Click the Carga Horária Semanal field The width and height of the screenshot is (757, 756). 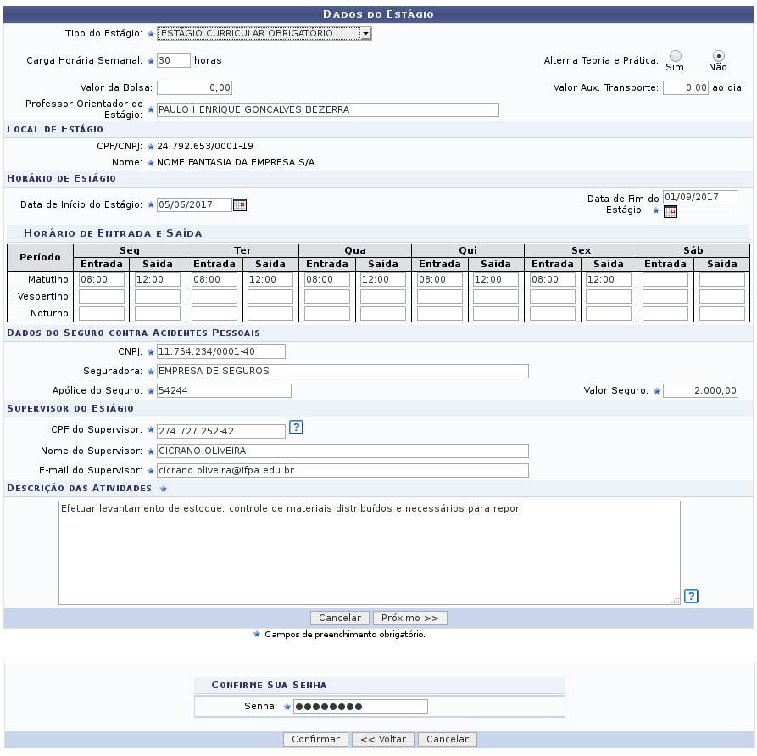pyautogui.click(x=174, y=61)
